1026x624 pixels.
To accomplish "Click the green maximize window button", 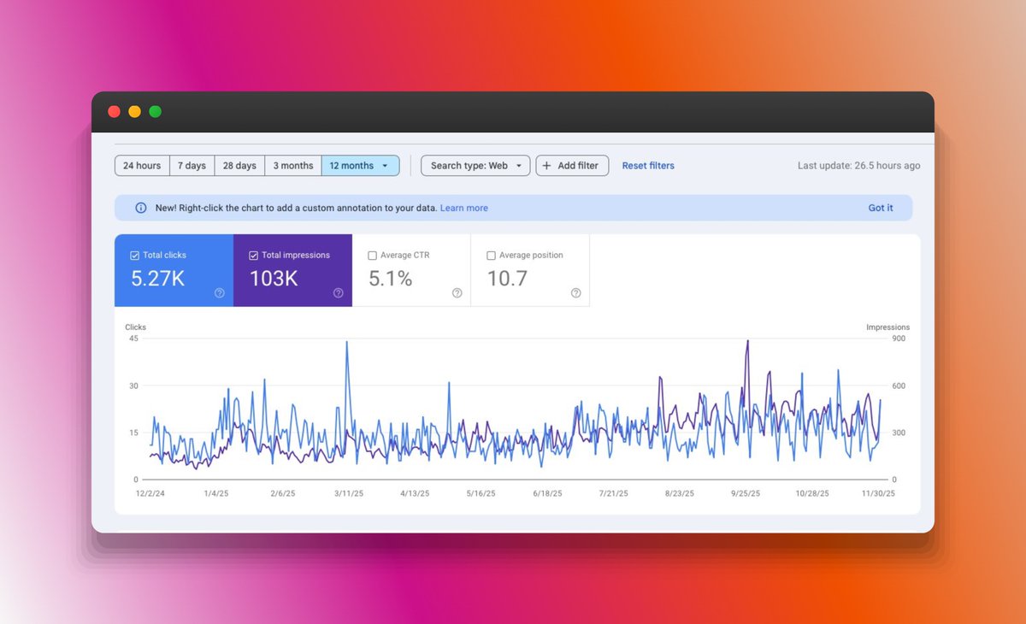I will (155, 111).
